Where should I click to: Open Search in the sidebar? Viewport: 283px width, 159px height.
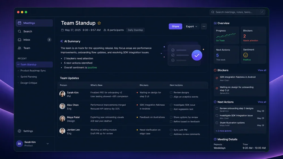34,31
